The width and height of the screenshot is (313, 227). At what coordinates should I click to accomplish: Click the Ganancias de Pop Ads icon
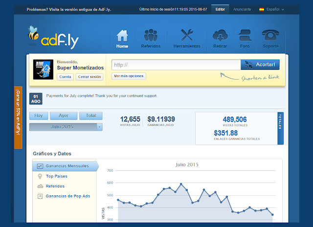pyautogui.click(x=40, y=196)
